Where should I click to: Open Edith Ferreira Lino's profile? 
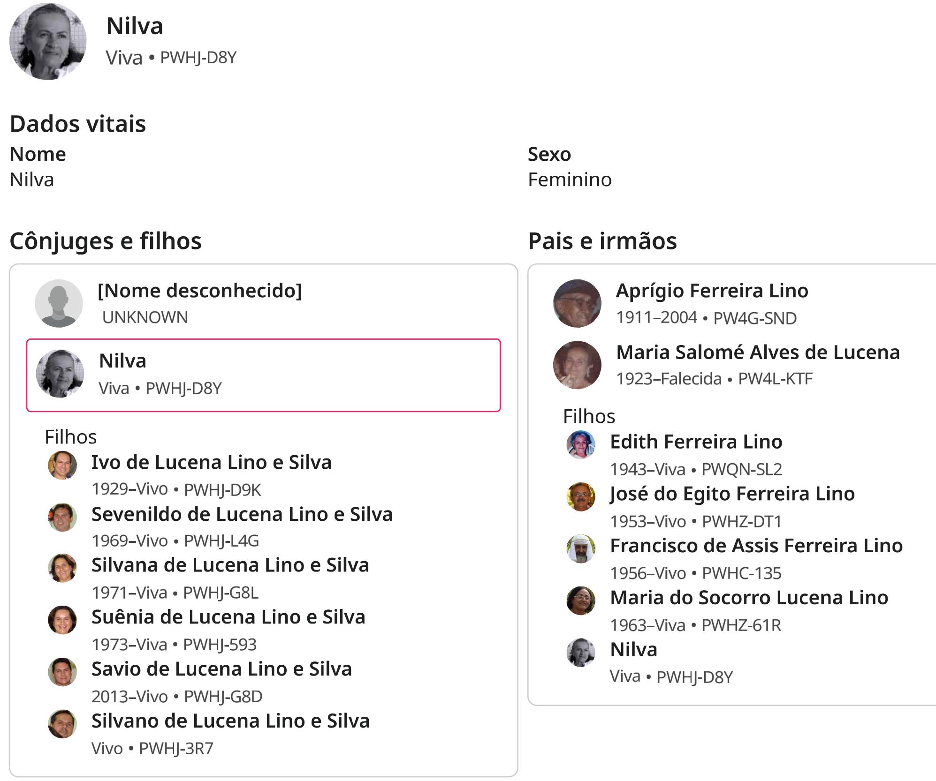[696, 442]
